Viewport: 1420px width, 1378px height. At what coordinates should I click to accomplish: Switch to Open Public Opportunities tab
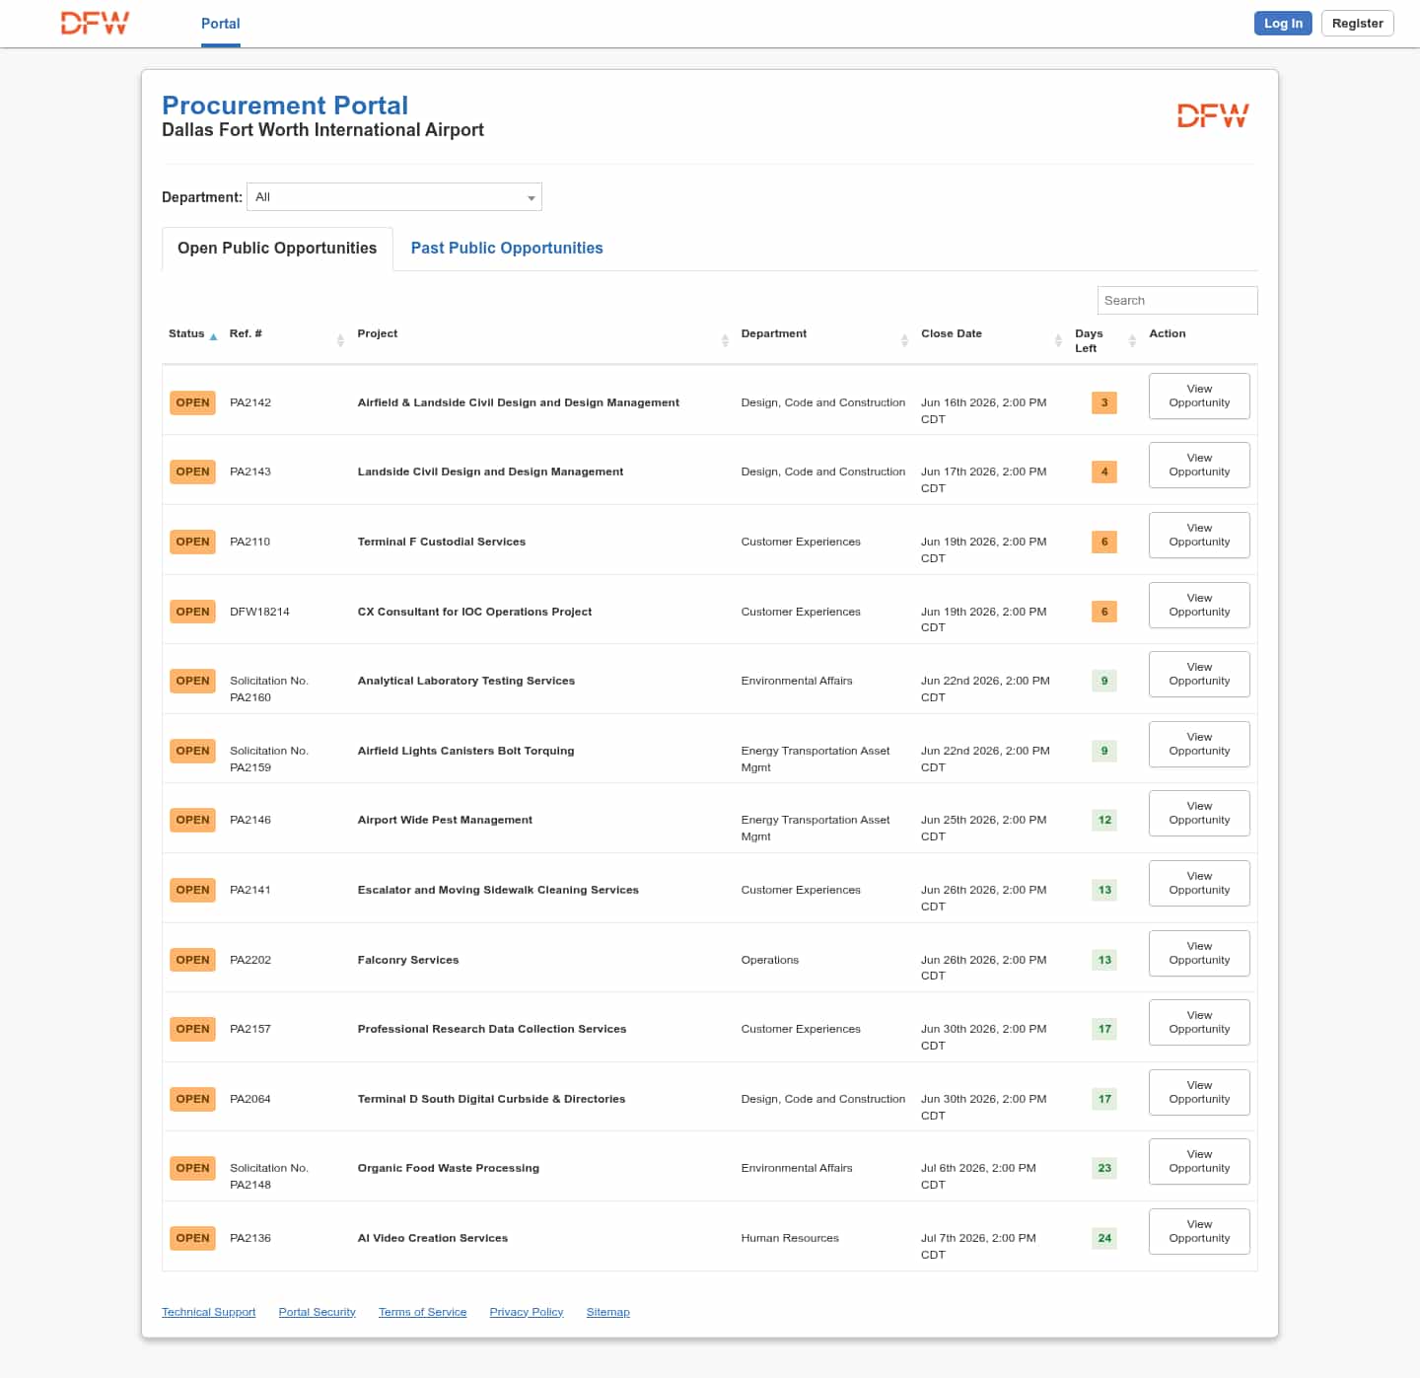(277, 249)
